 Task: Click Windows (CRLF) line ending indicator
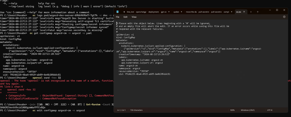coord(247,110)
